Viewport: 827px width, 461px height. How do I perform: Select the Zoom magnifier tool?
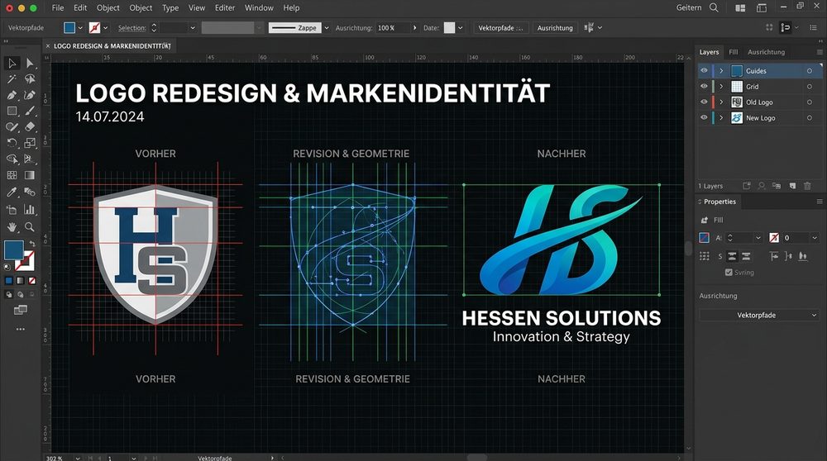[30, 227]
